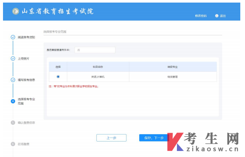245x157 pixels.
Task: Open the 修改密码 link in header
Action: point(200,16)
